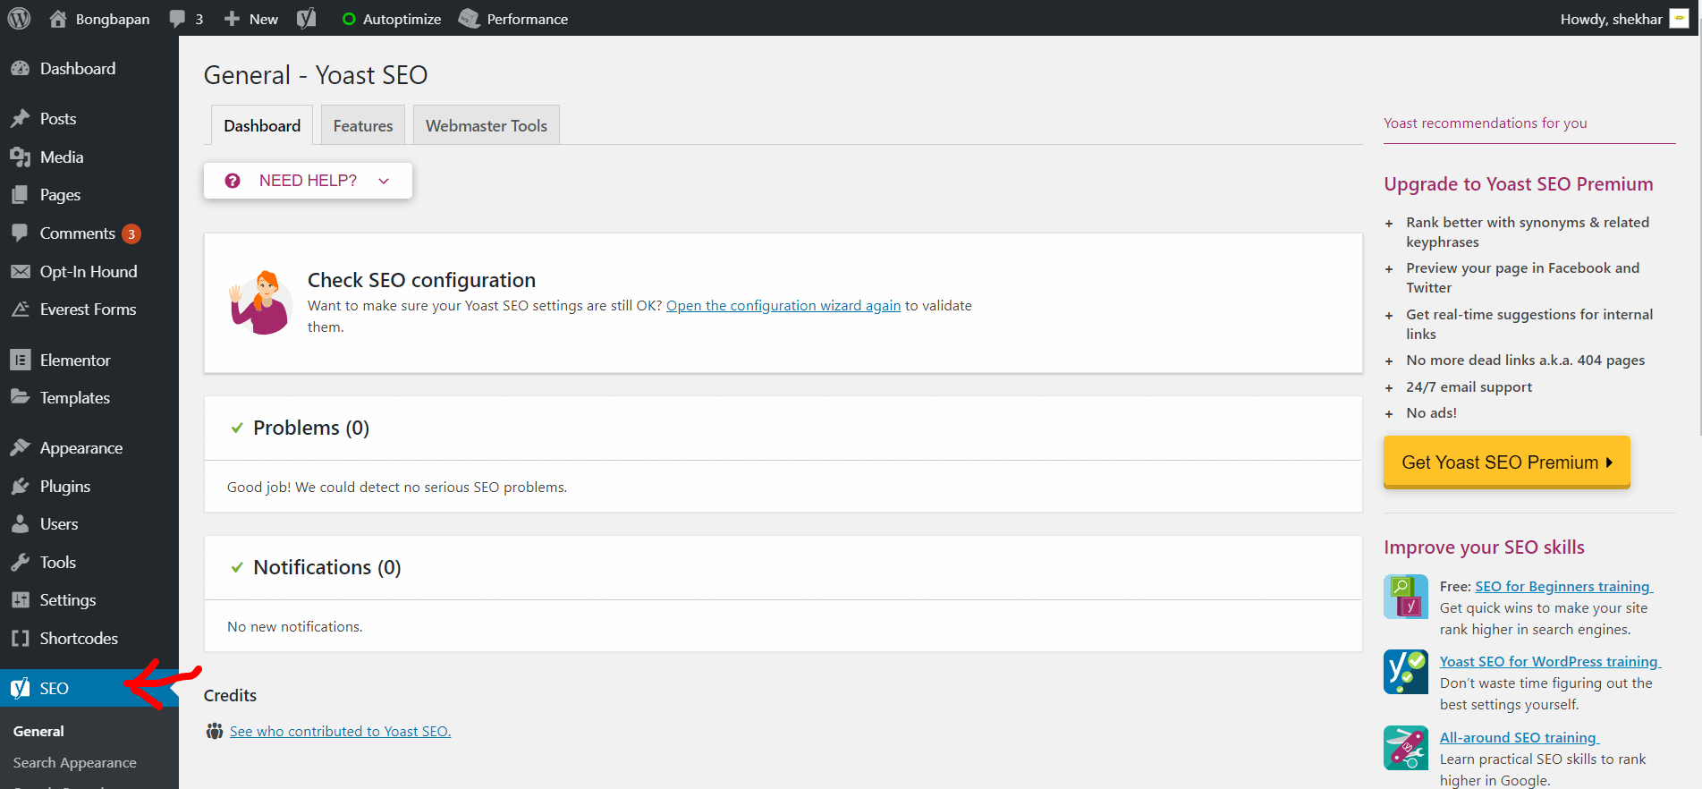
Task: Open See who contributed to Yoast SEO
Action: 340,732
